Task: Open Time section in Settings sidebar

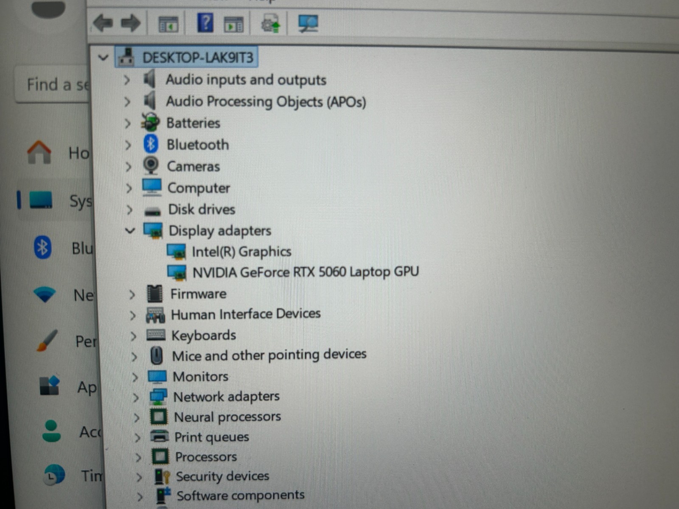Action: coord(74,475)
